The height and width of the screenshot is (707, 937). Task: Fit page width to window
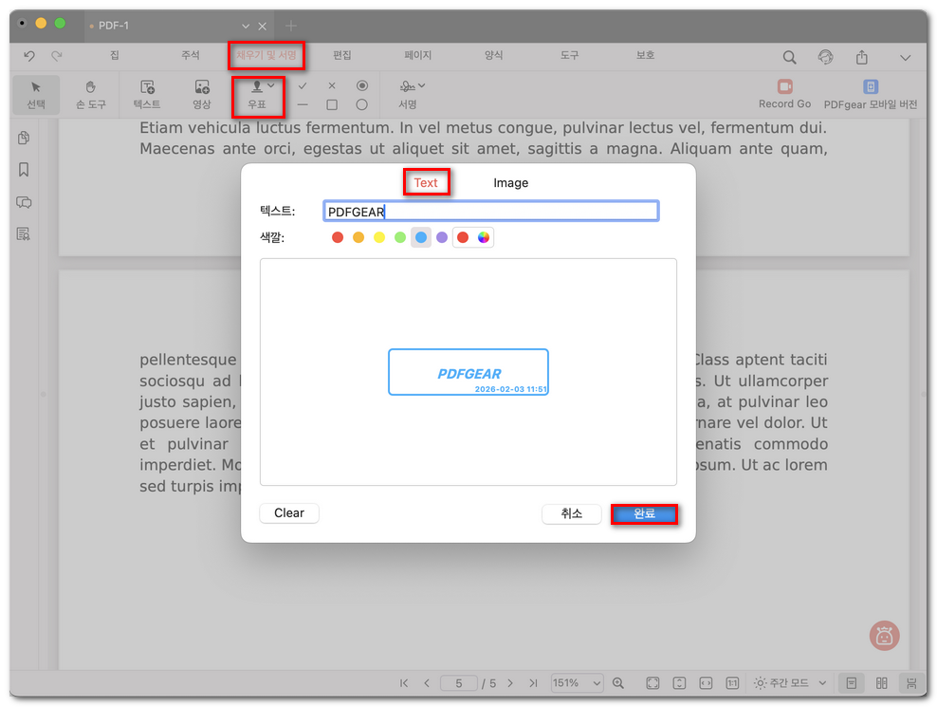point(706,683)
